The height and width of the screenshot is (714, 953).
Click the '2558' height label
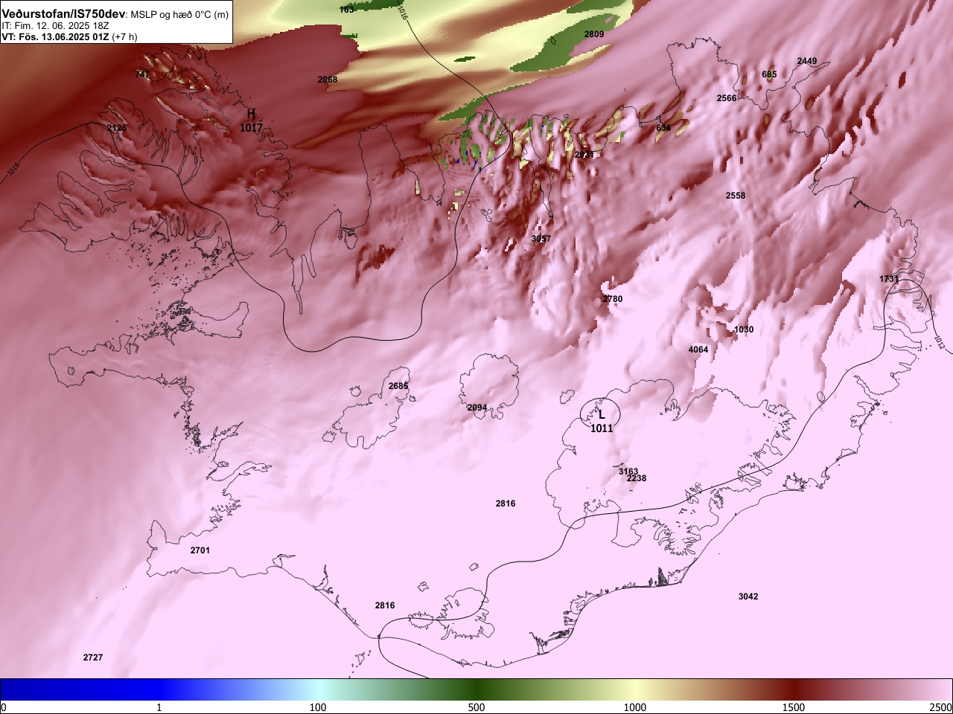pyautogui.click(x=736, y=196)
